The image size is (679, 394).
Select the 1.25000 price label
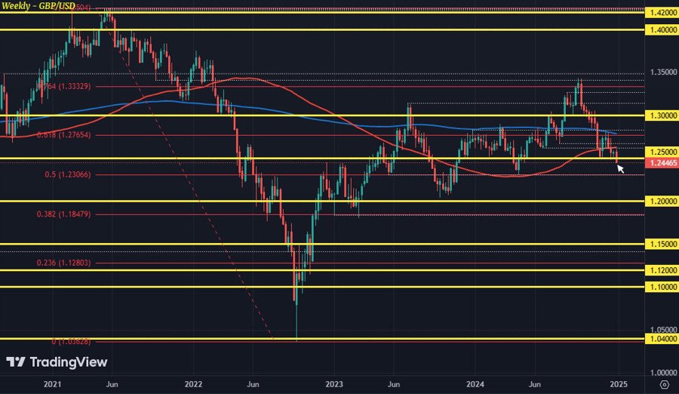[661, 152]
